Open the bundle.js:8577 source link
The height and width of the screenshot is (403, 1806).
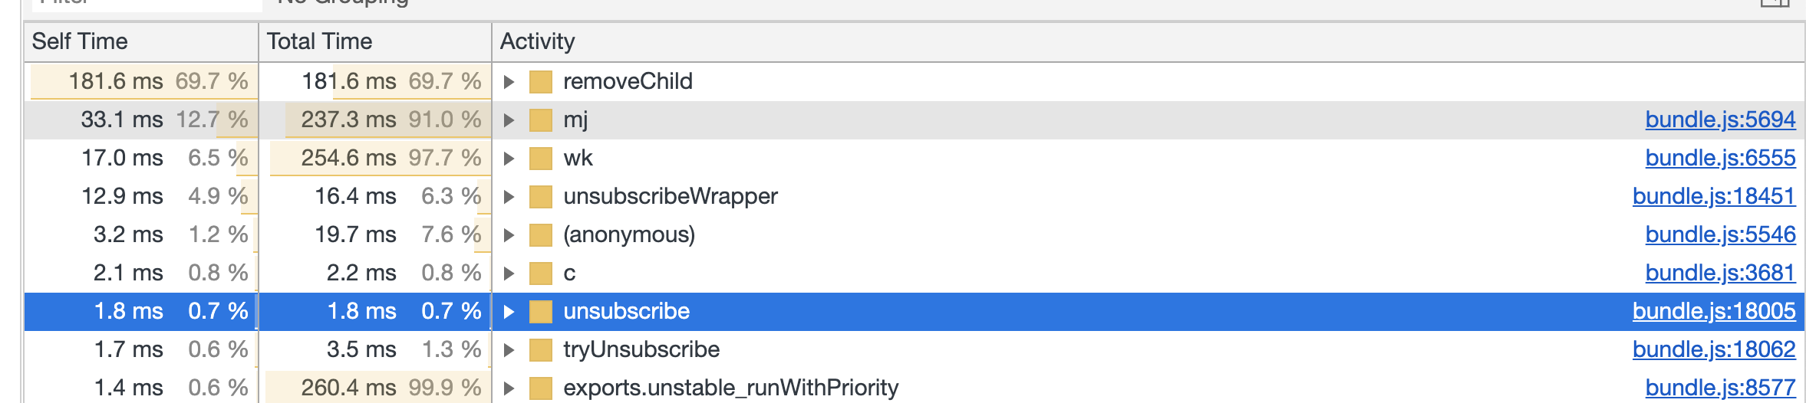1720,388
